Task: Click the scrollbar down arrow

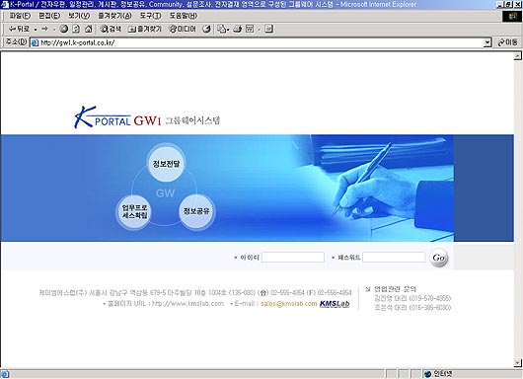Action: click(x=517, y=362)
